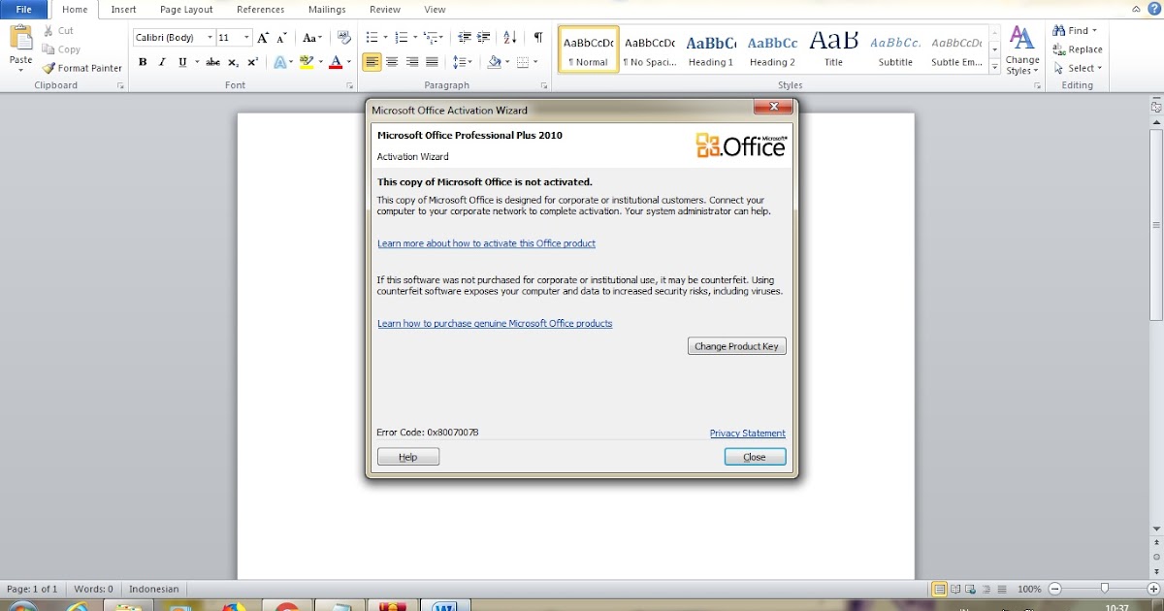
Task: Click Help in Activation Wizard
Action: click(408, 457)
